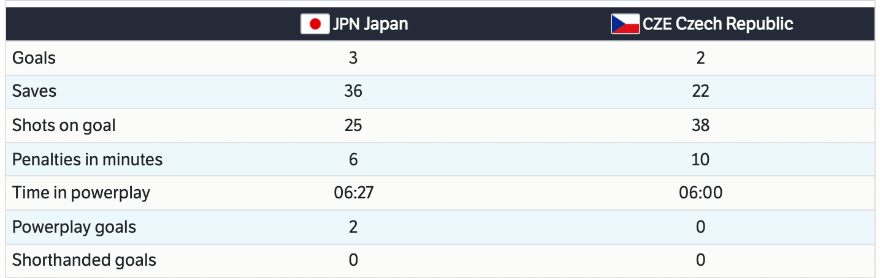Viewport: 880px width, 278px height.
Task: Click Czech Republic's saves value 22
Action: [701, 91]
